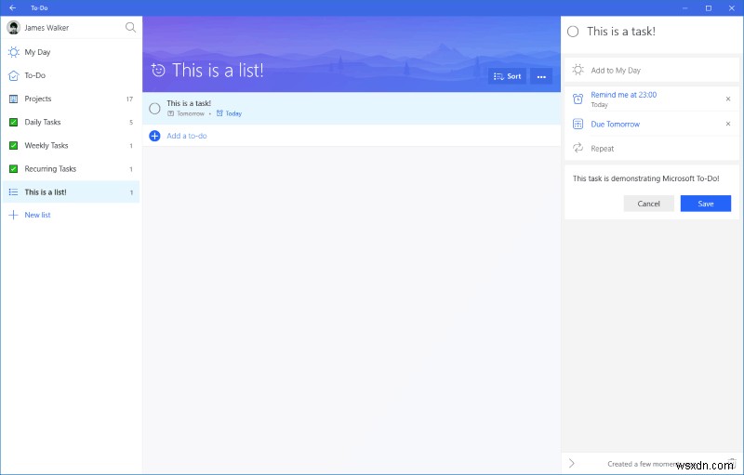
Task: Click the Recurring Tasks green checkbox icon
Action: pos(14,169)
